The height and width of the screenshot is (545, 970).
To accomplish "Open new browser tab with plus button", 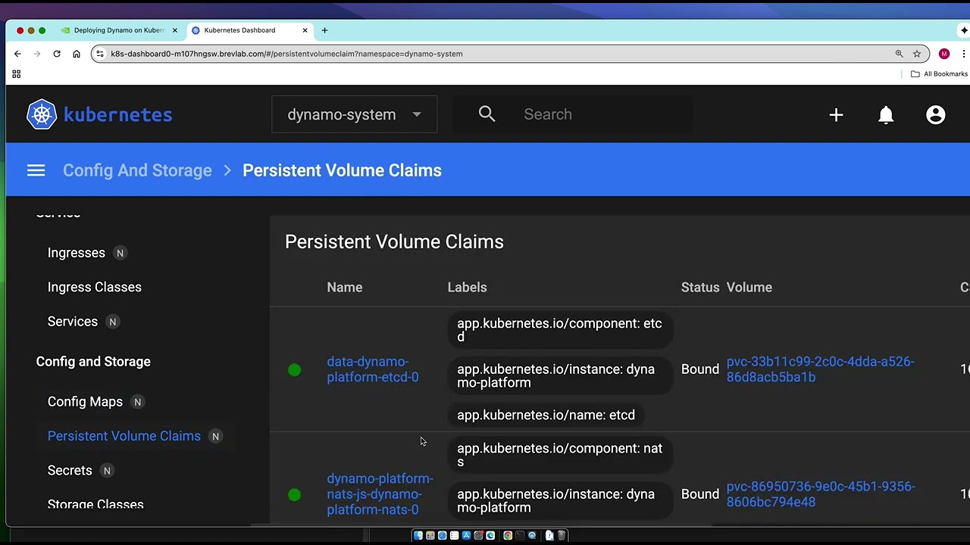I will coord(324,30).
